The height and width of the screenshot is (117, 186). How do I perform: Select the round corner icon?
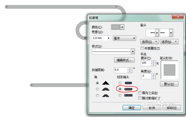pos(106,89)
